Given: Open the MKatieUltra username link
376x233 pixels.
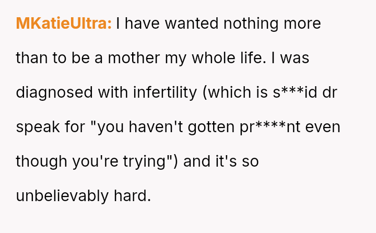Looking at the screenshot, I should tap(64, 24).
